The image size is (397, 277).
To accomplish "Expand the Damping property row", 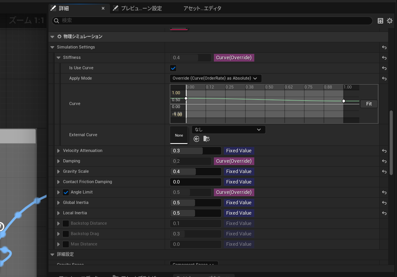I will (x=58, y=161).
